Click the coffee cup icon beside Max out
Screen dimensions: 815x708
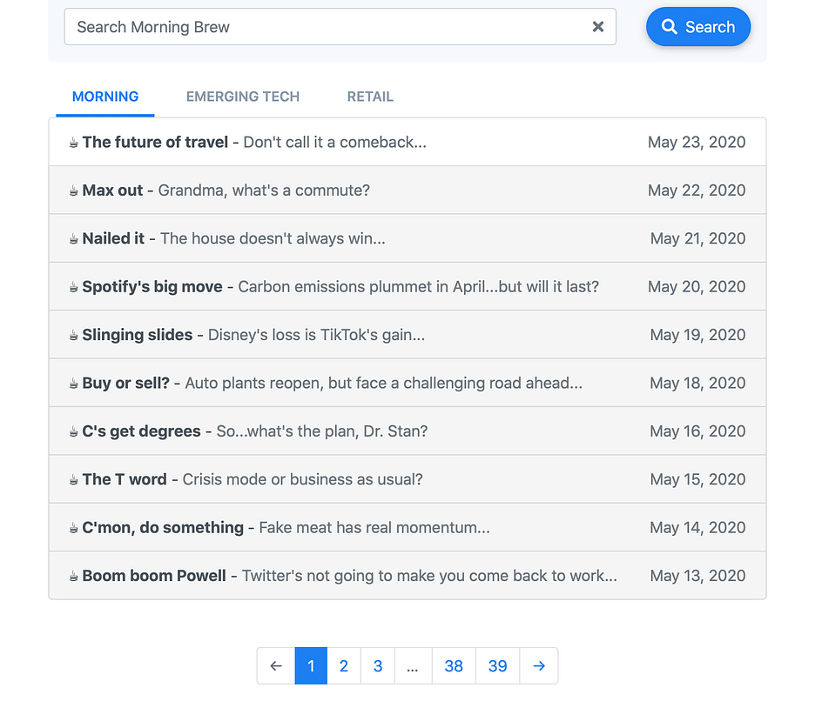[74, 191]
